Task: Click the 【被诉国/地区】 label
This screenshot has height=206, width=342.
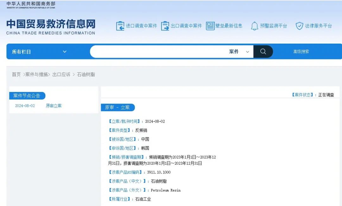Action: [122, 139]
